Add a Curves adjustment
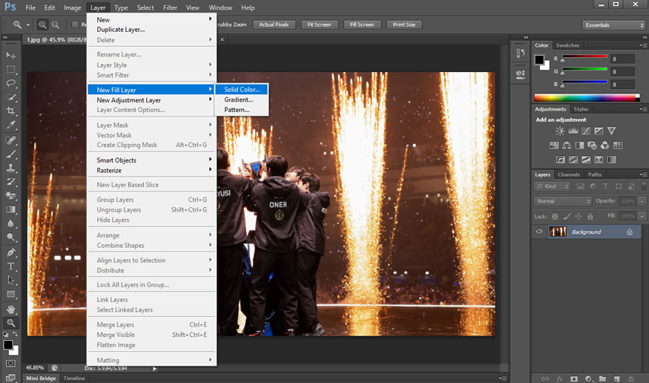The image size is (649, 383). (586, 131)
